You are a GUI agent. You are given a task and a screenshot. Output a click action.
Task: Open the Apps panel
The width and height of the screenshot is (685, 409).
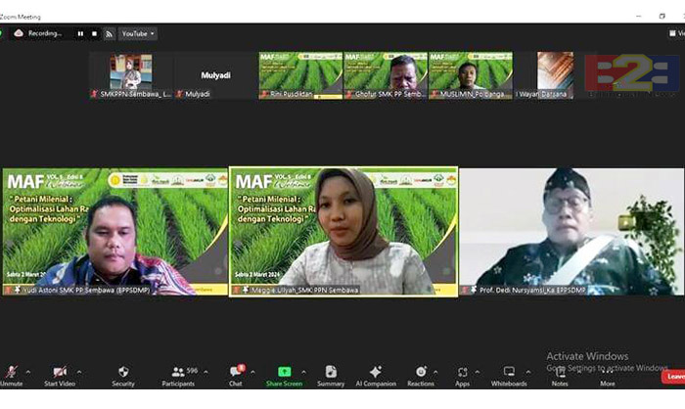pos(462,376)
